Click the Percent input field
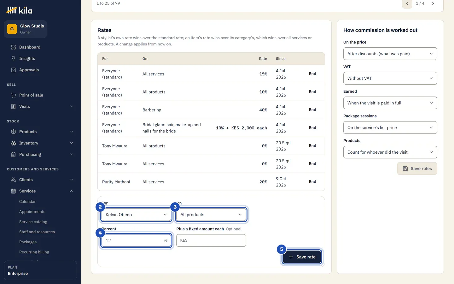The width and height of the screenshot is (454, 284). [x=136, y=240]
